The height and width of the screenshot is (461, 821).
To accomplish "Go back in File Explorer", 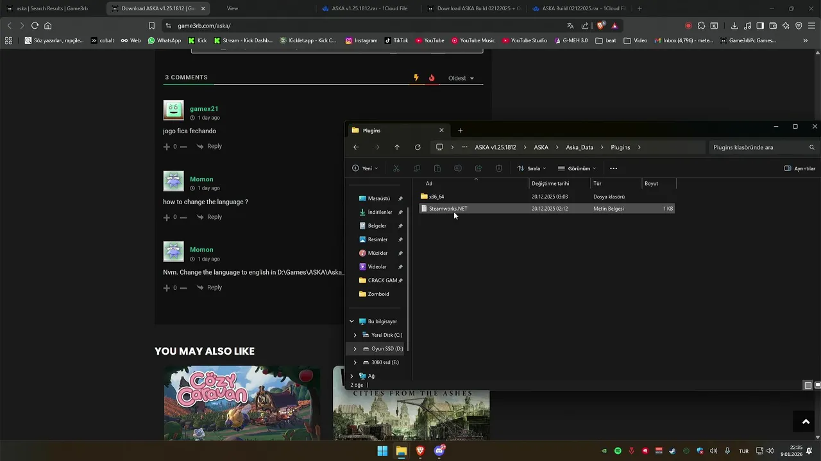I will 356,147.
